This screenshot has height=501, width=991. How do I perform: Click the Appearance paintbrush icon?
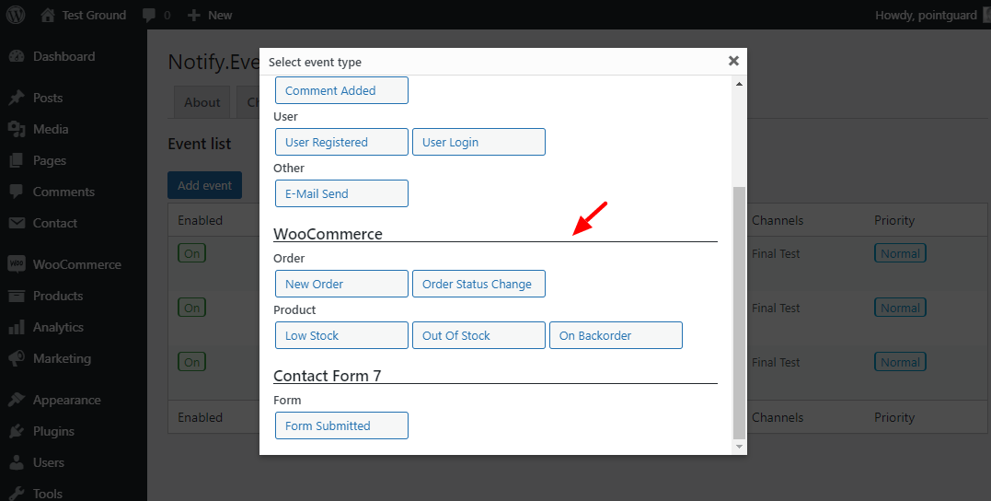click(17, 400)
